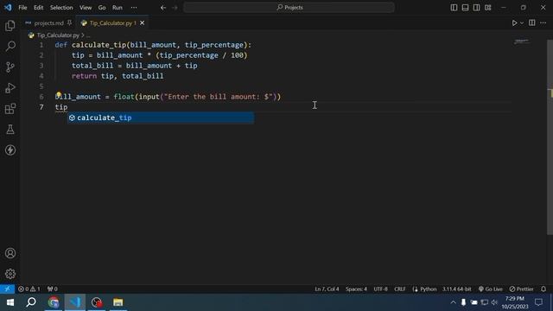553x311 pixels.
Task: Click Ln 7, Col 4 position indicator
Action: pyautogui.click(x=327, y=289)
